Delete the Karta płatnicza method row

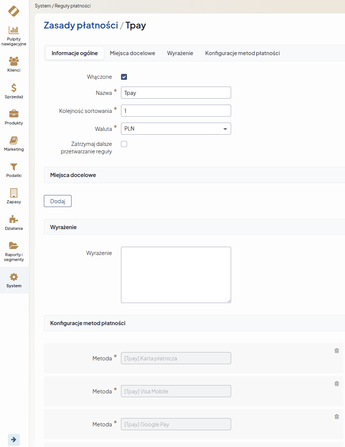pos(336,351)
